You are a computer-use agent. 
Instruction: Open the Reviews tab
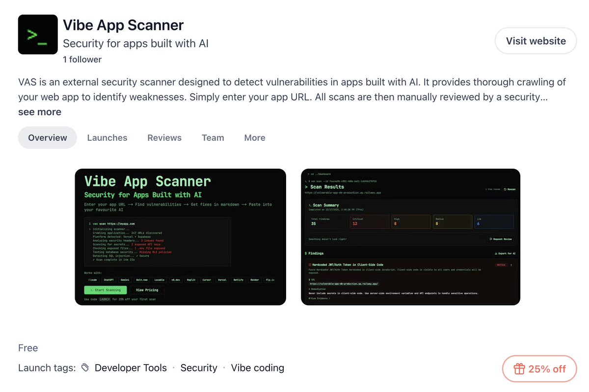point(164,138)
